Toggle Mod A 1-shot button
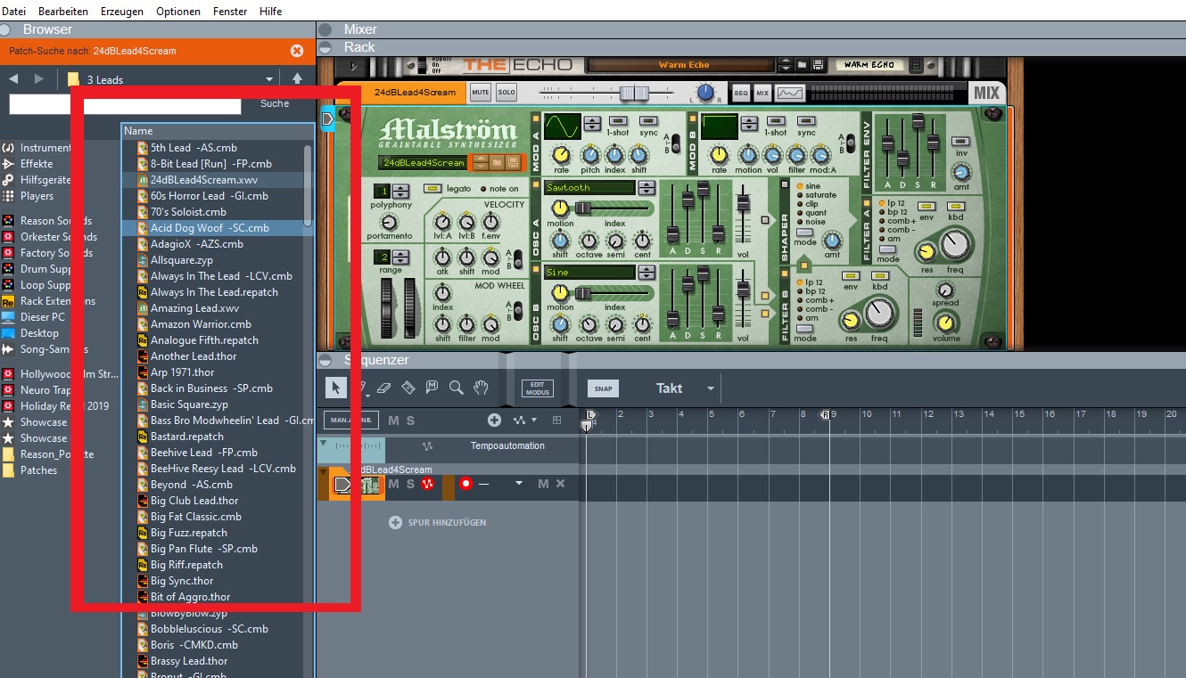1186x678 pixels. pos(616,120)
